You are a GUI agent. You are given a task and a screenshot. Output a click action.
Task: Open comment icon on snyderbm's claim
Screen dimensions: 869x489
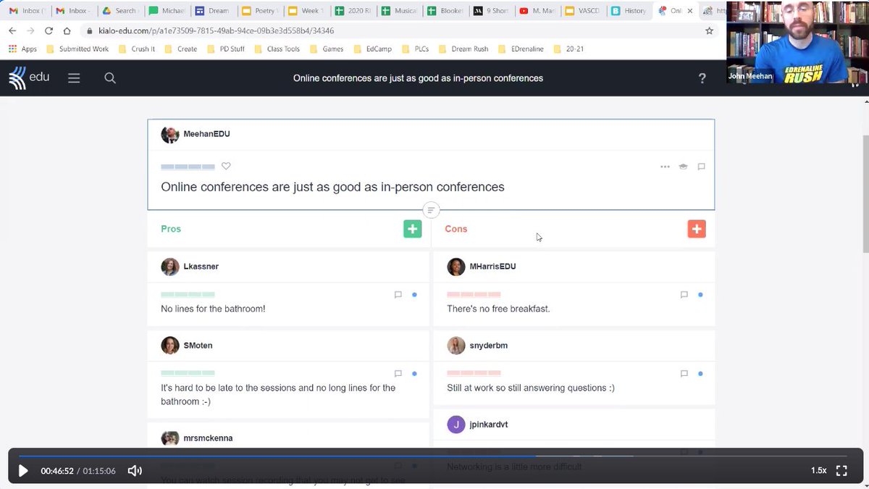[x=684, y=374]
